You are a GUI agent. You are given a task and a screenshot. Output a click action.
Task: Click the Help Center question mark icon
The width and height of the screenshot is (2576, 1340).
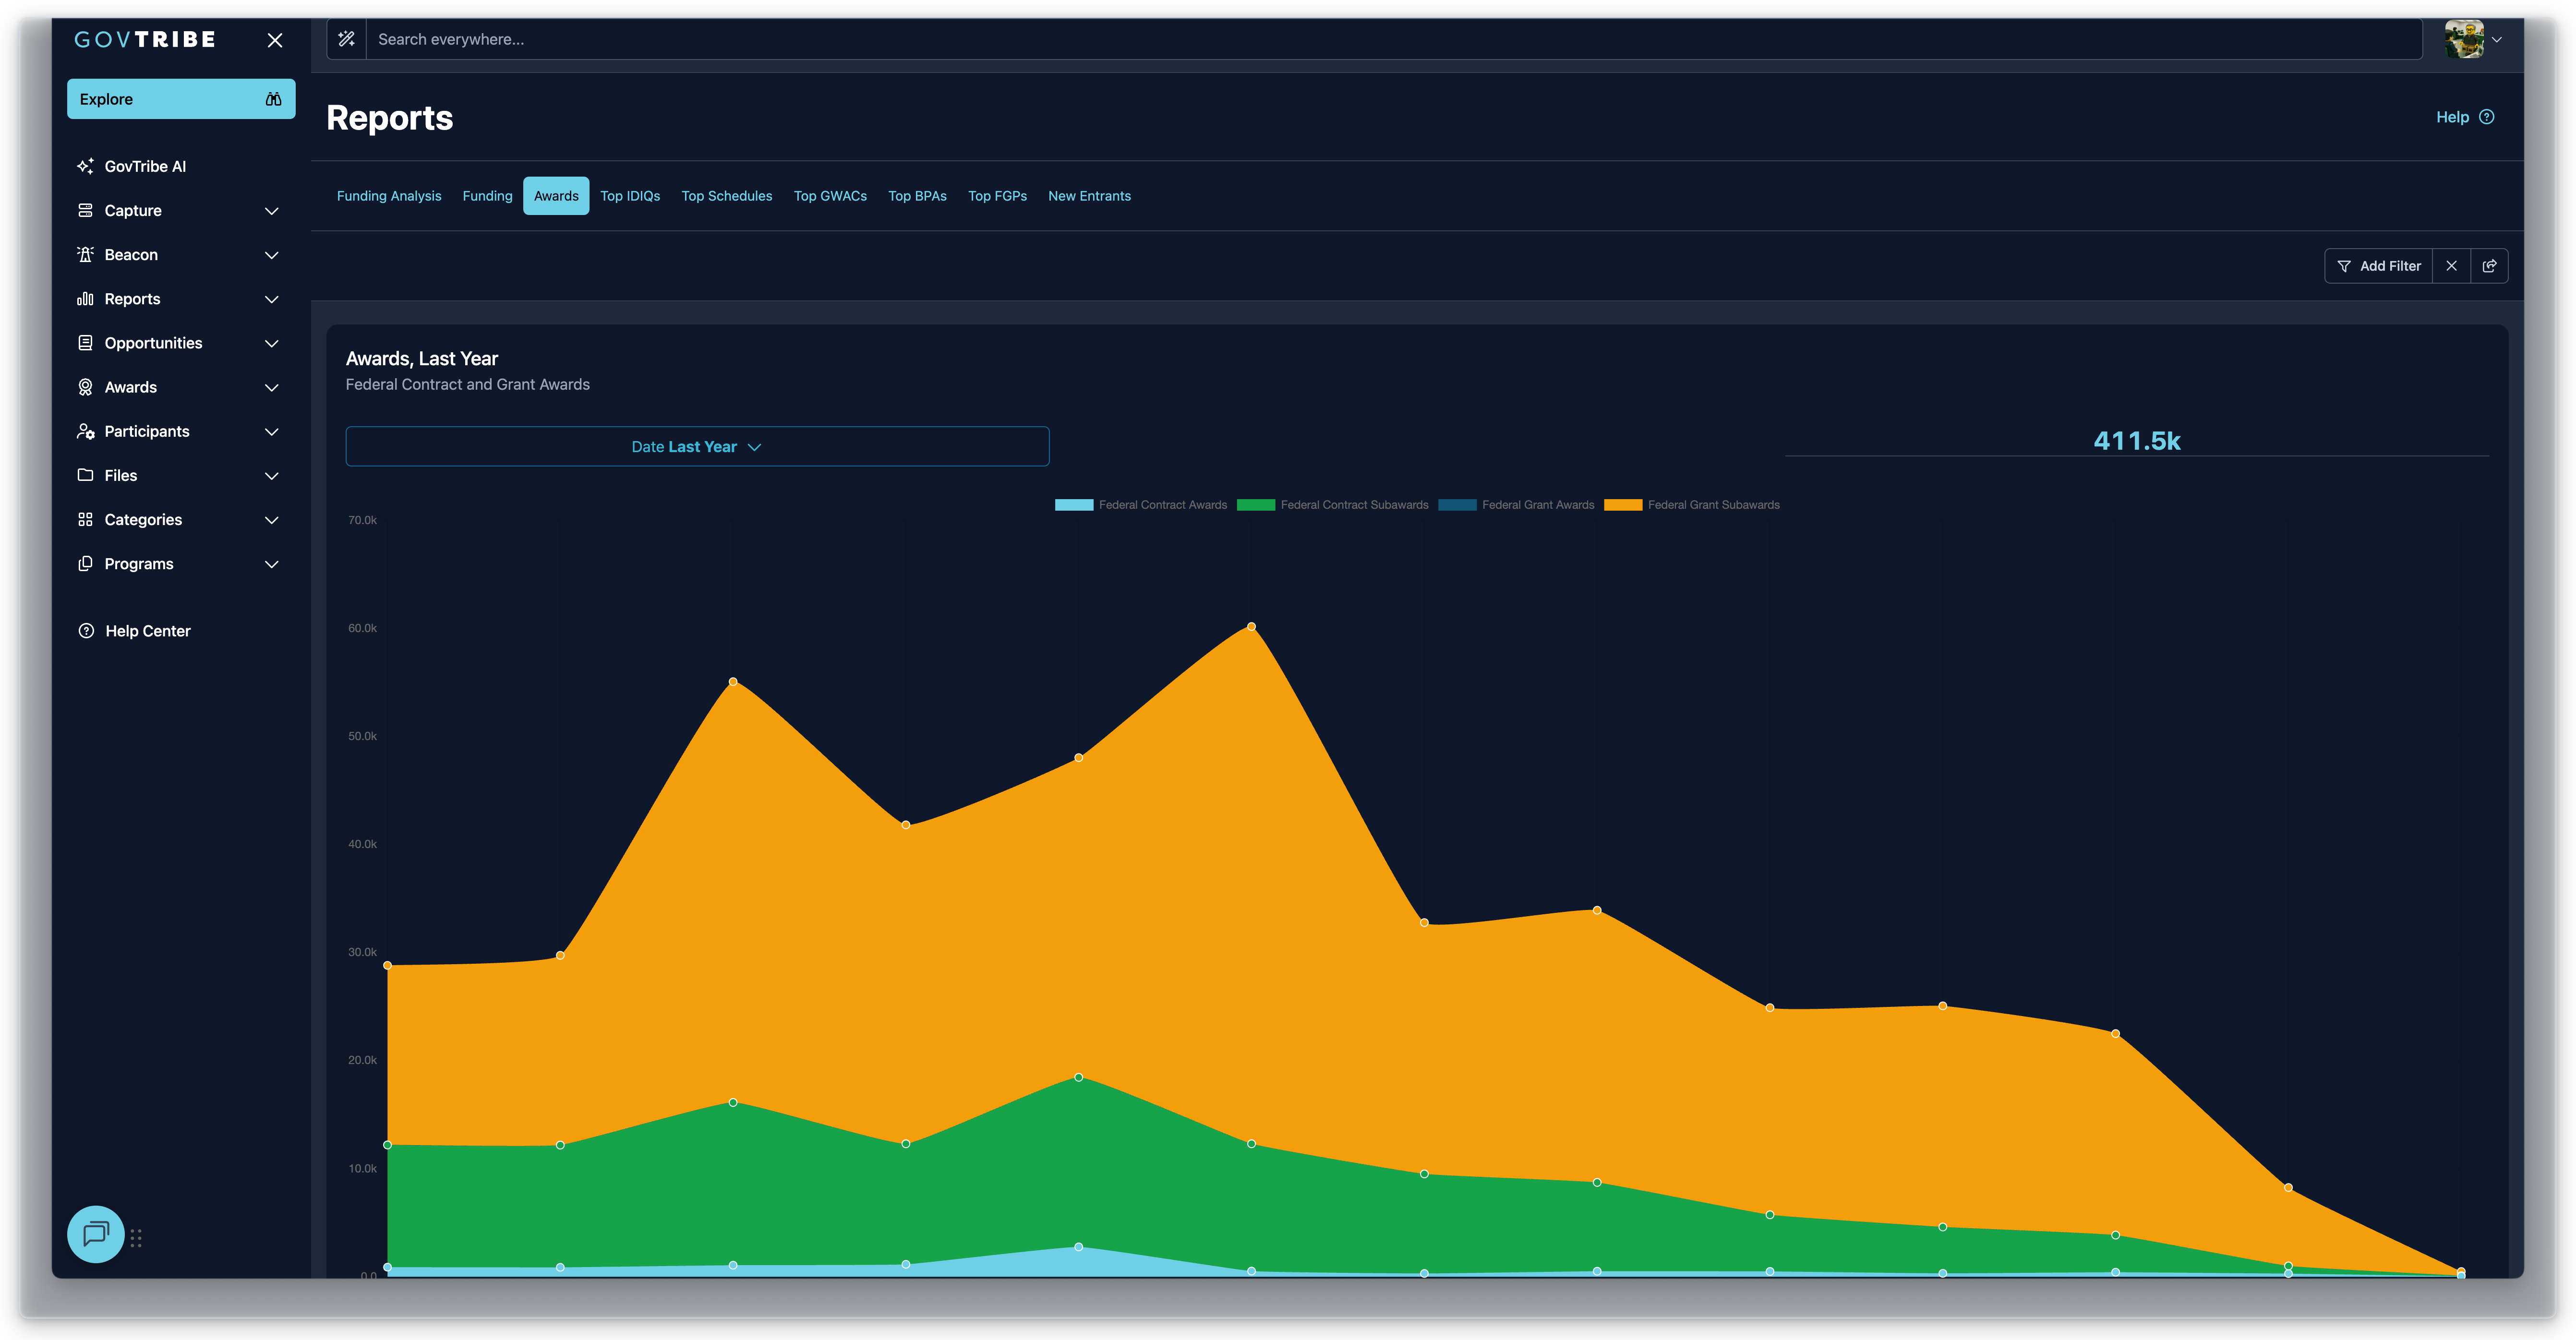86,630
